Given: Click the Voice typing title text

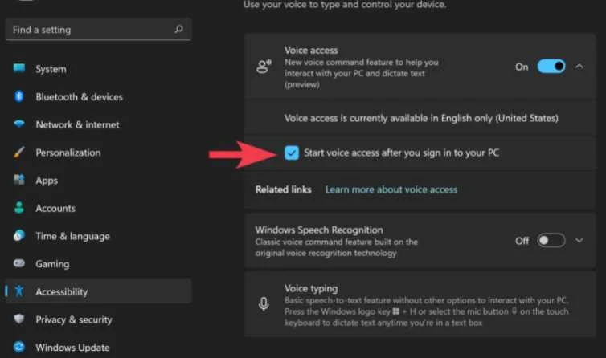Looking at the screenshot, I should (x=311, y=288).
